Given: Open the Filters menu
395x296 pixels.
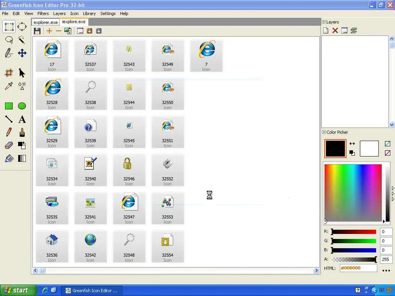Looking at the screenshot, I should coord(43,13).
